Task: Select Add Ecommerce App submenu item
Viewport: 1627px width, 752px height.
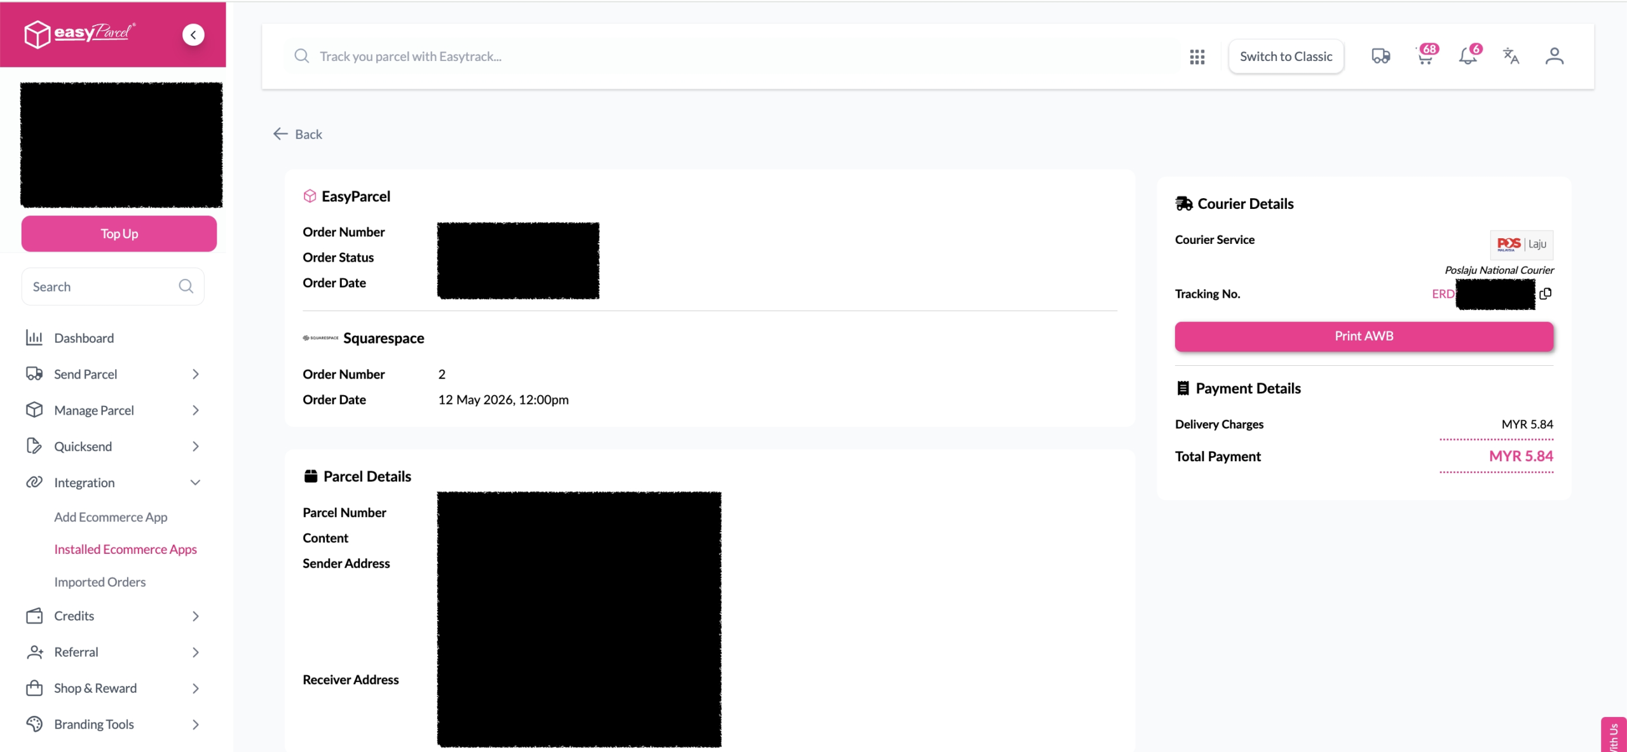Action: coord(111,517)
